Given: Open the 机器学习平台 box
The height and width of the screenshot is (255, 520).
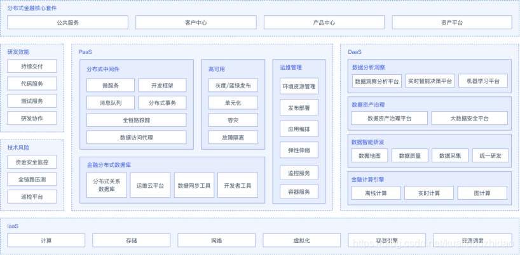Looking at the screenshot, I should coord(483,81).
